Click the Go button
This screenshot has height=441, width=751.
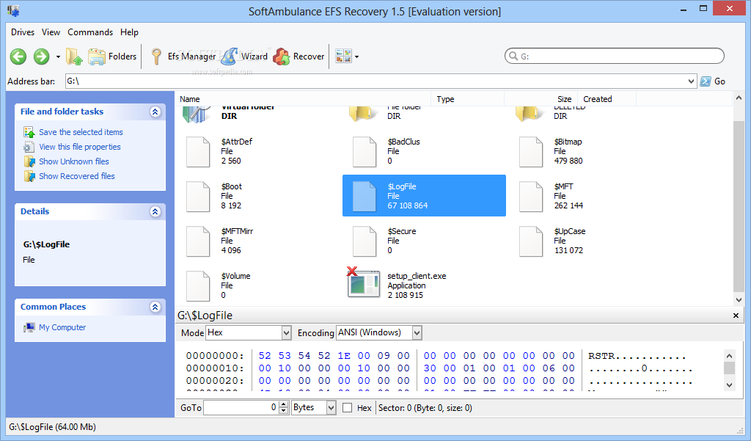pos(713,81)
